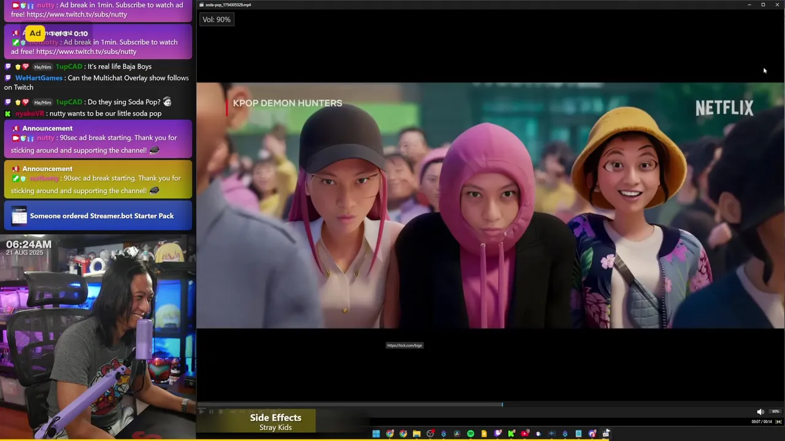Stop playback with the stop button
This screenshot has width=785, height=441.
click(221, 412)
